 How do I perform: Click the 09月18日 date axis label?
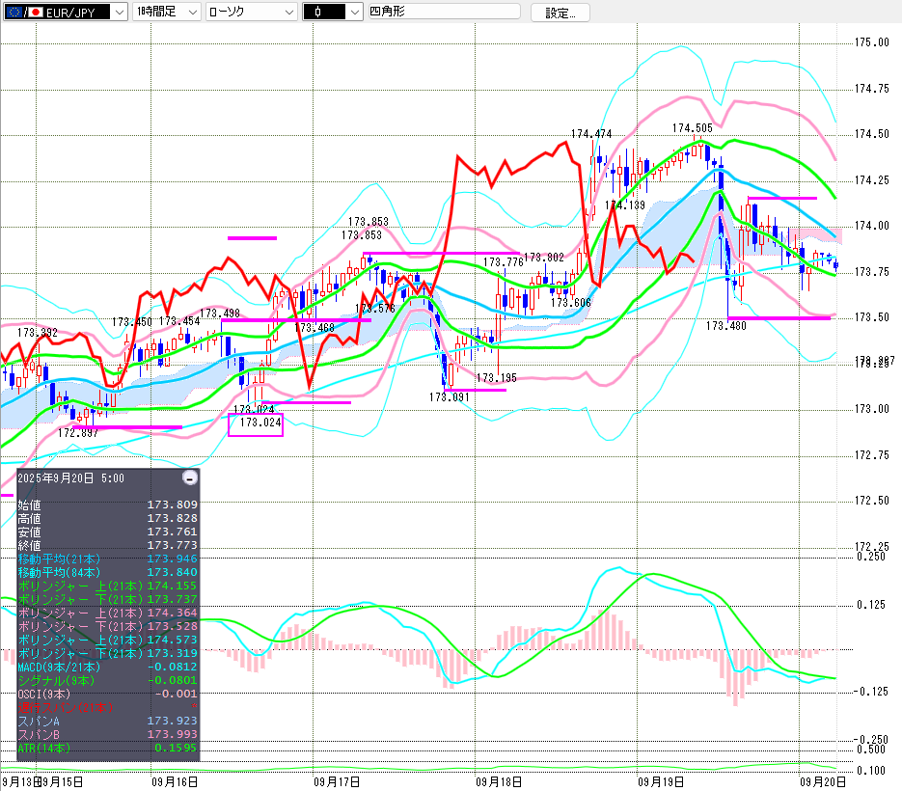[499, 780]
